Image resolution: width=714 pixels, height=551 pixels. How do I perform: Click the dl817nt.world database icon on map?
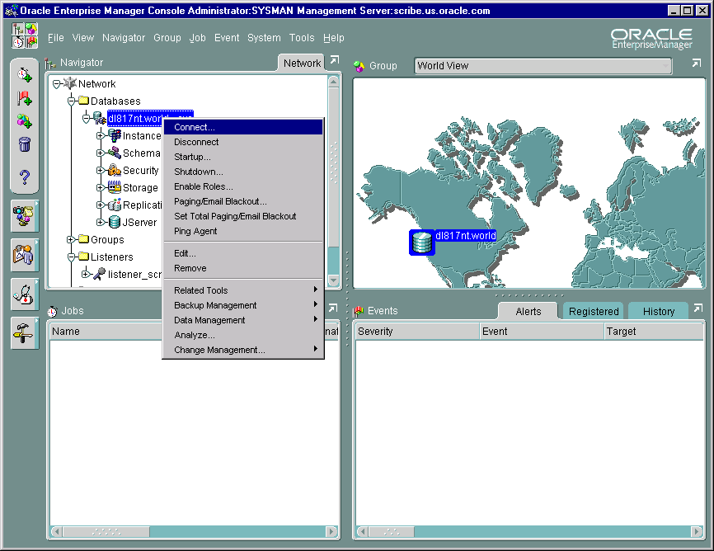pos(421,243)
